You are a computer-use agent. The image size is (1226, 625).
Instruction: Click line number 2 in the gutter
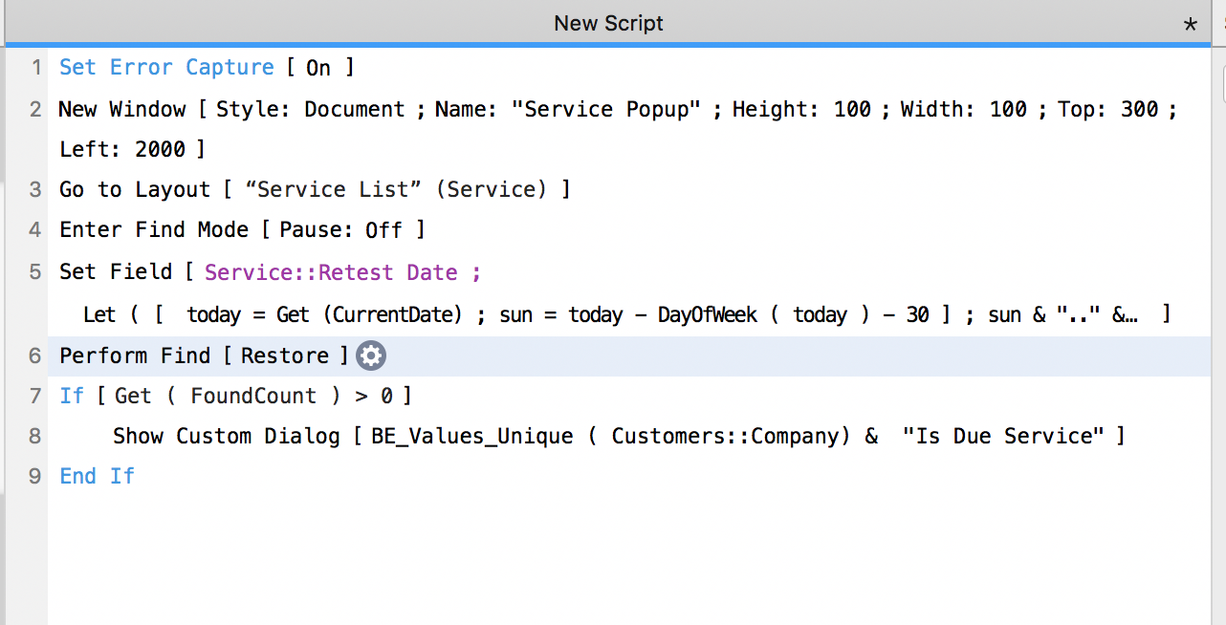35,110
